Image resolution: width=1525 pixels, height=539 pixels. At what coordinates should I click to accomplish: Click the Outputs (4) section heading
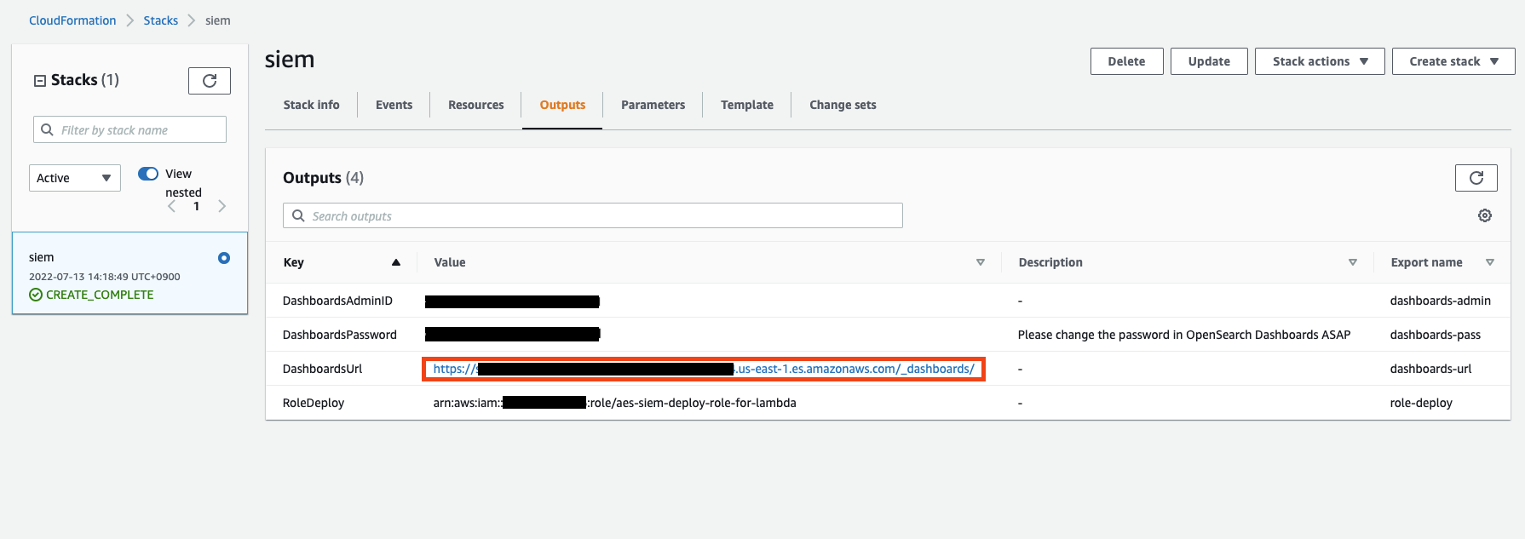[323, 177]
